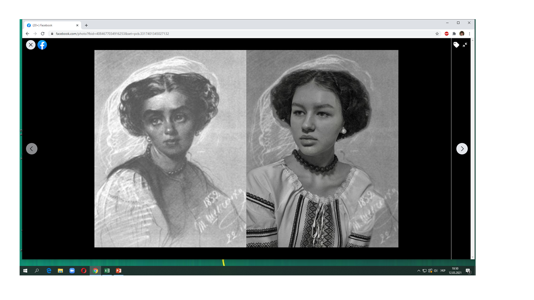
Task: Open the photo tag tool
Action: point(456,45)
